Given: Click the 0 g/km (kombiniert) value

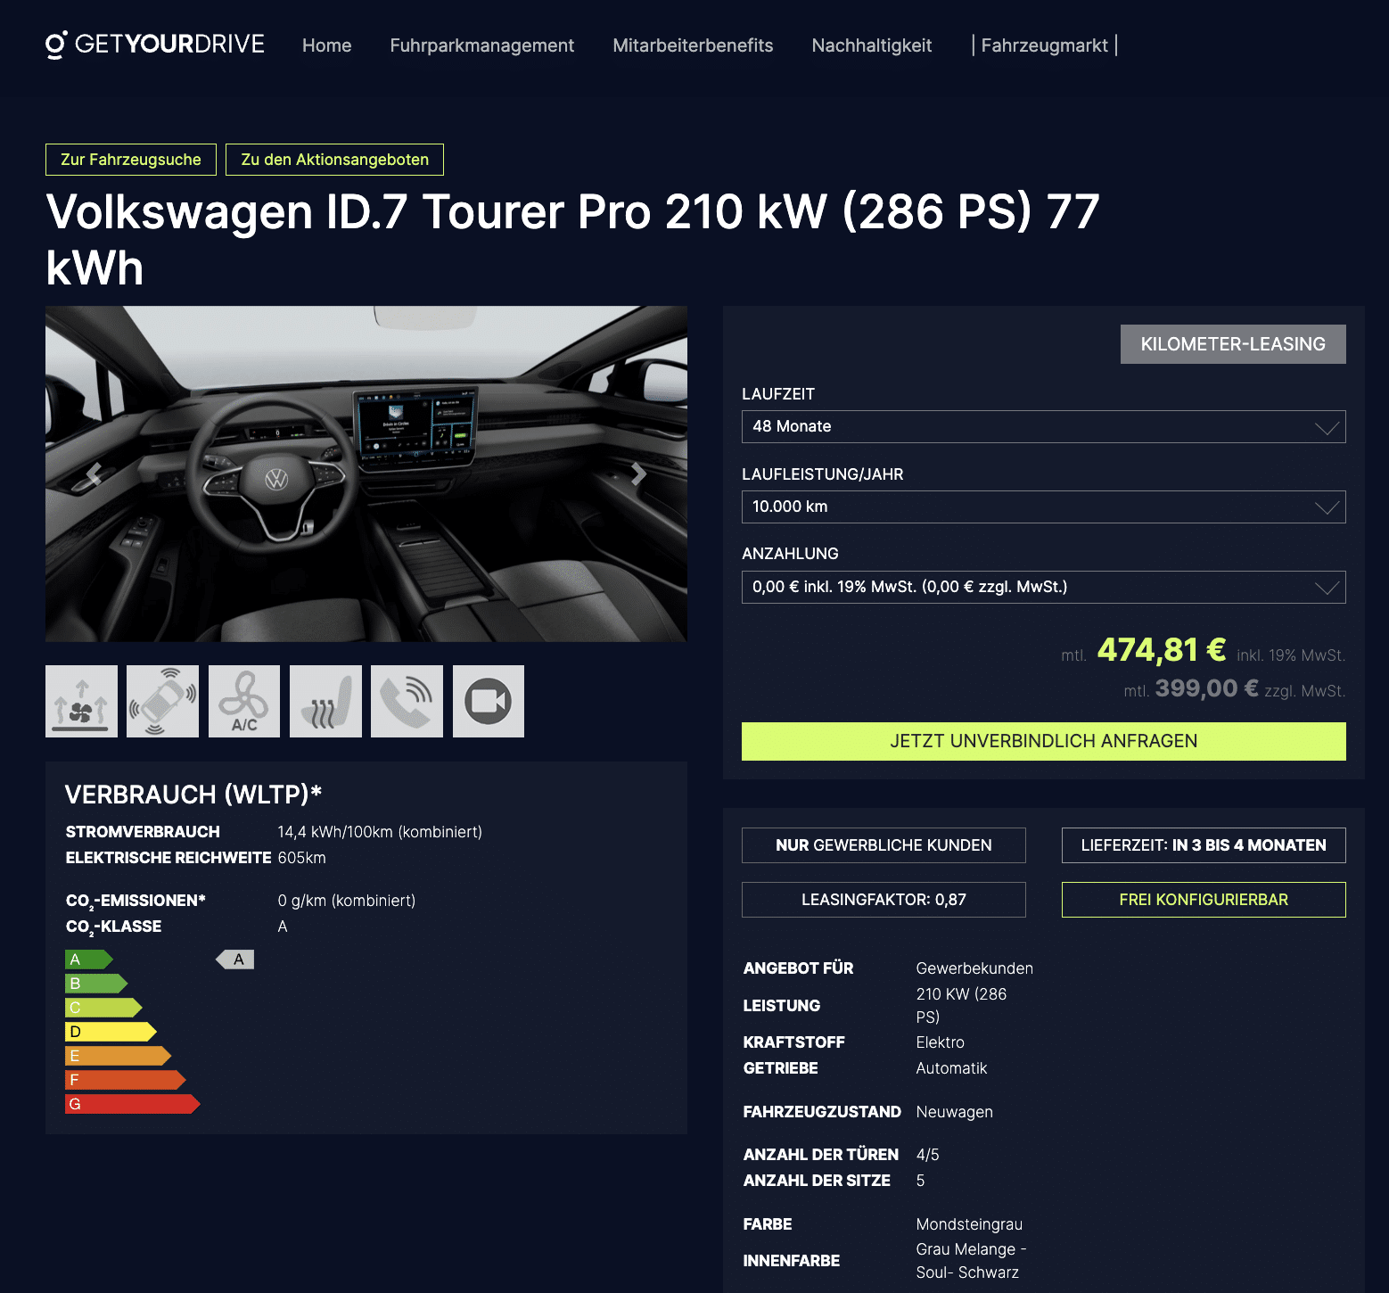Looking at the screenshot, I should 347,901.
